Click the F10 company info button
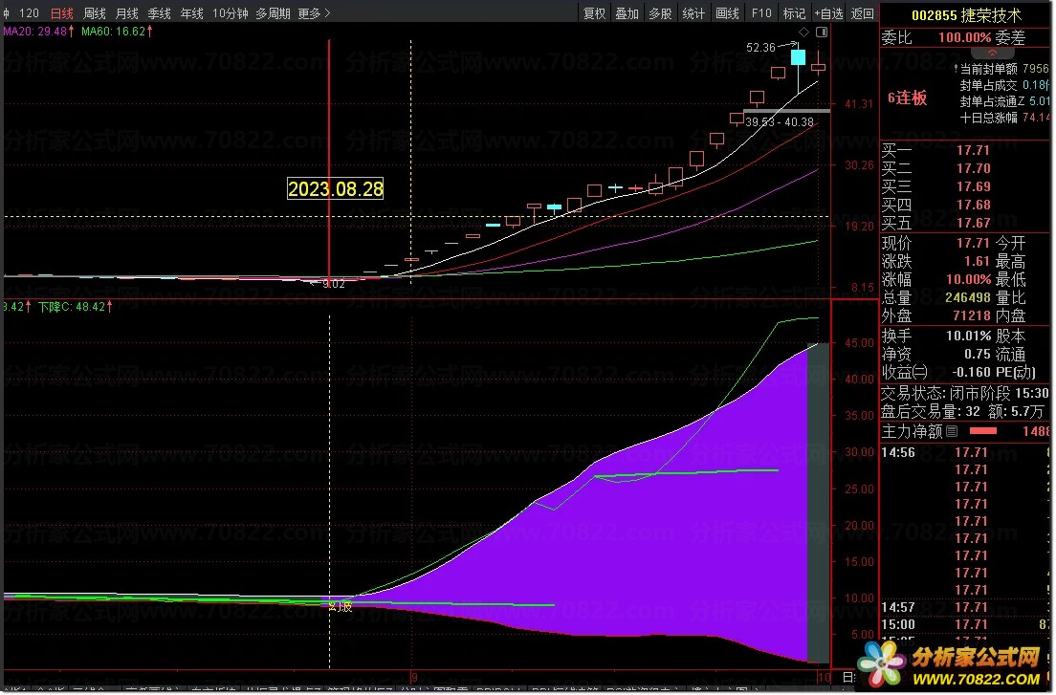Image resolution: width=1056 pixels, height=695 pixels. [x=761, y=12]
